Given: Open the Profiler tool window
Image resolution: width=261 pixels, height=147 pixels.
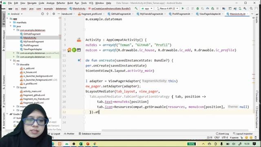Looking at the screenshot, I should (69, 134).
